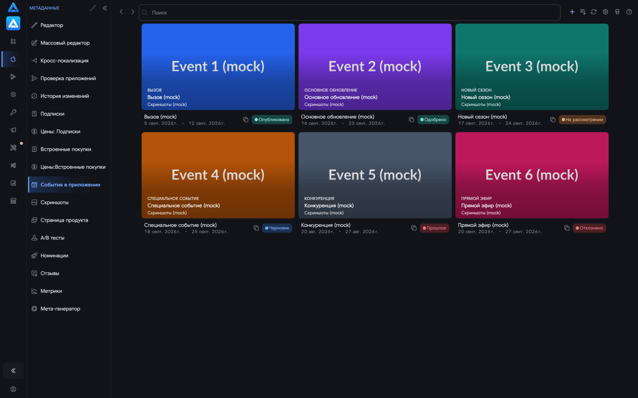
Task: Open the Visual Studio Code icon in rail
Action: pos(13,165)
